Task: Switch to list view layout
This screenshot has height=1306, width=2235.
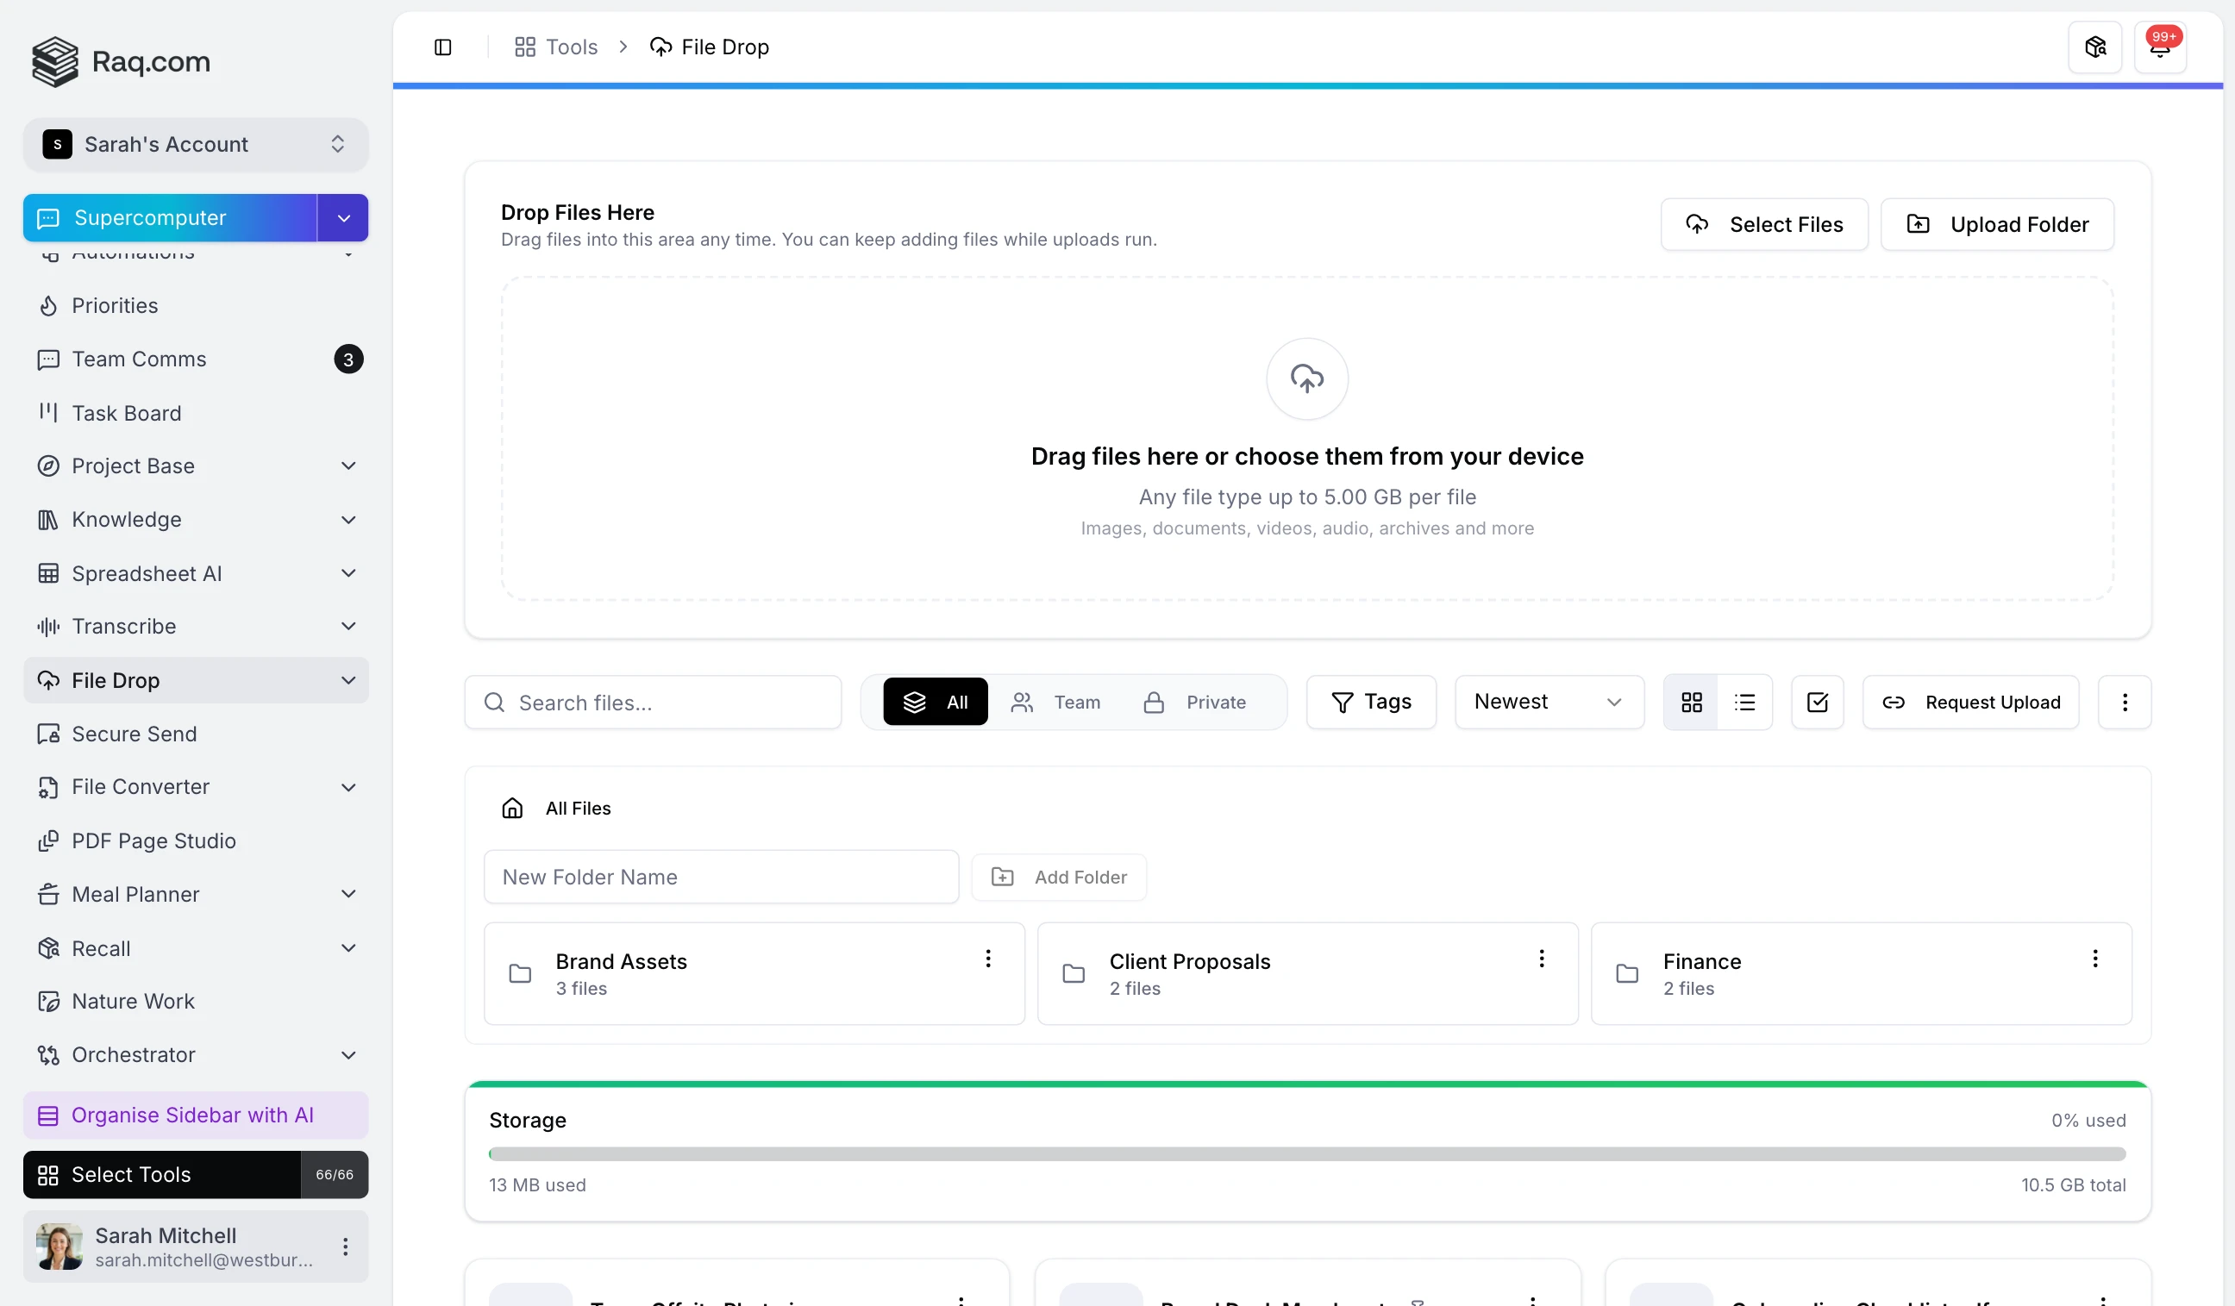Action: tap(1744, 703)
